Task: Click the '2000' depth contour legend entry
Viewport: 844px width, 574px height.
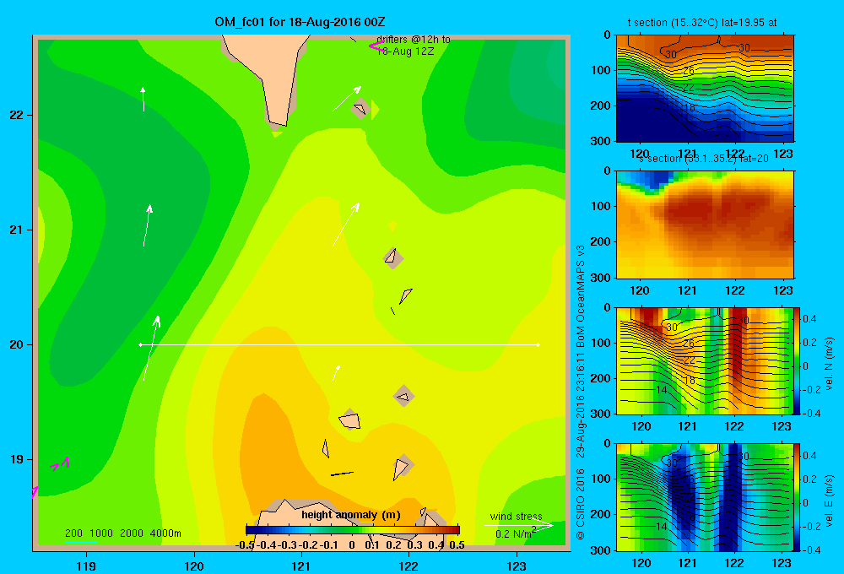Action: (x=132, y=533)
